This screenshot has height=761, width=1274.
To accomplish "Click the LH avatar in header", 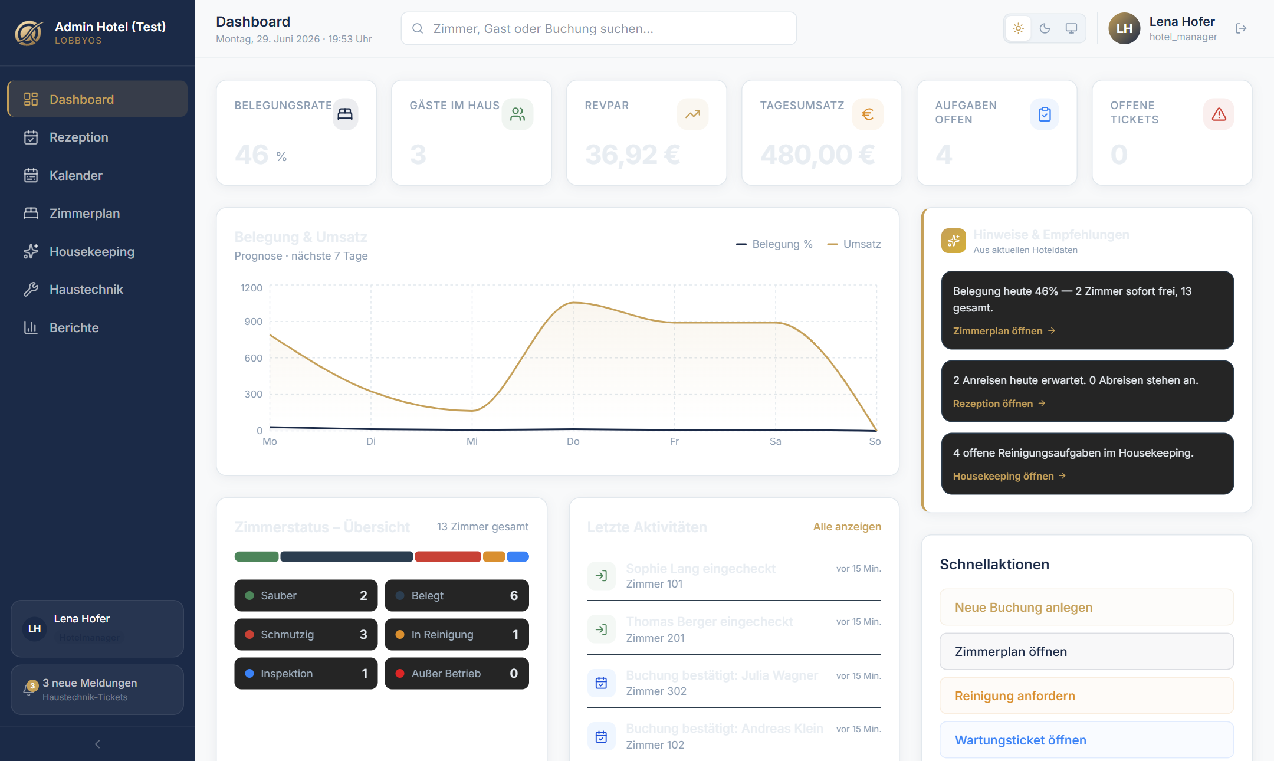I will (1124, 28).
